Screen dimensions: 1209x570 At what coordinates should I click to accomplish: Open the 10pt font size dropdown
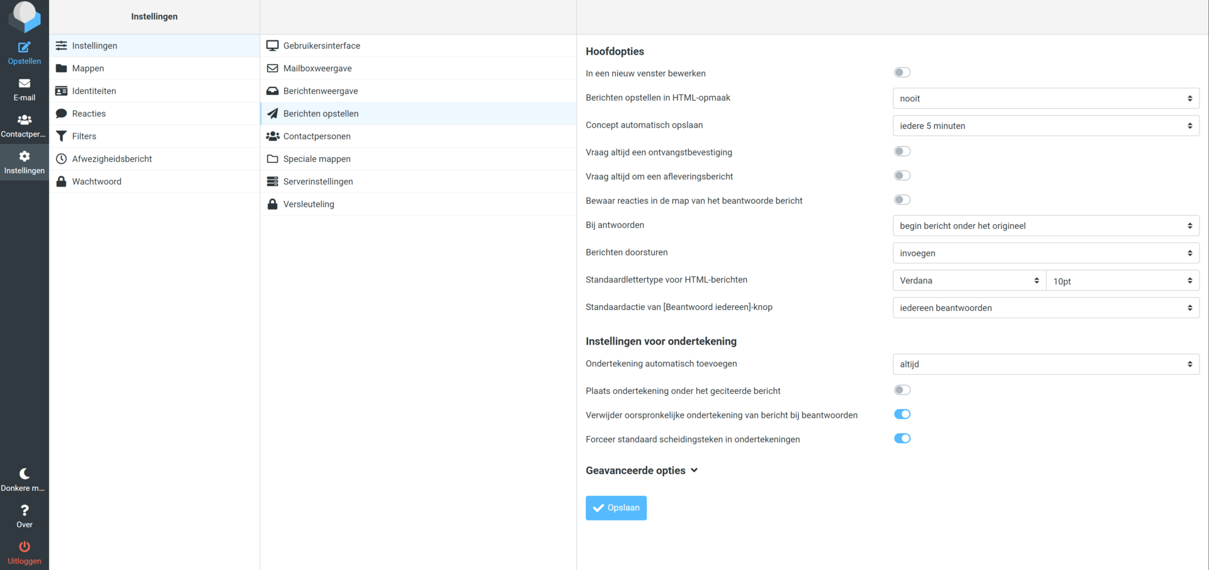point(1123,281)
